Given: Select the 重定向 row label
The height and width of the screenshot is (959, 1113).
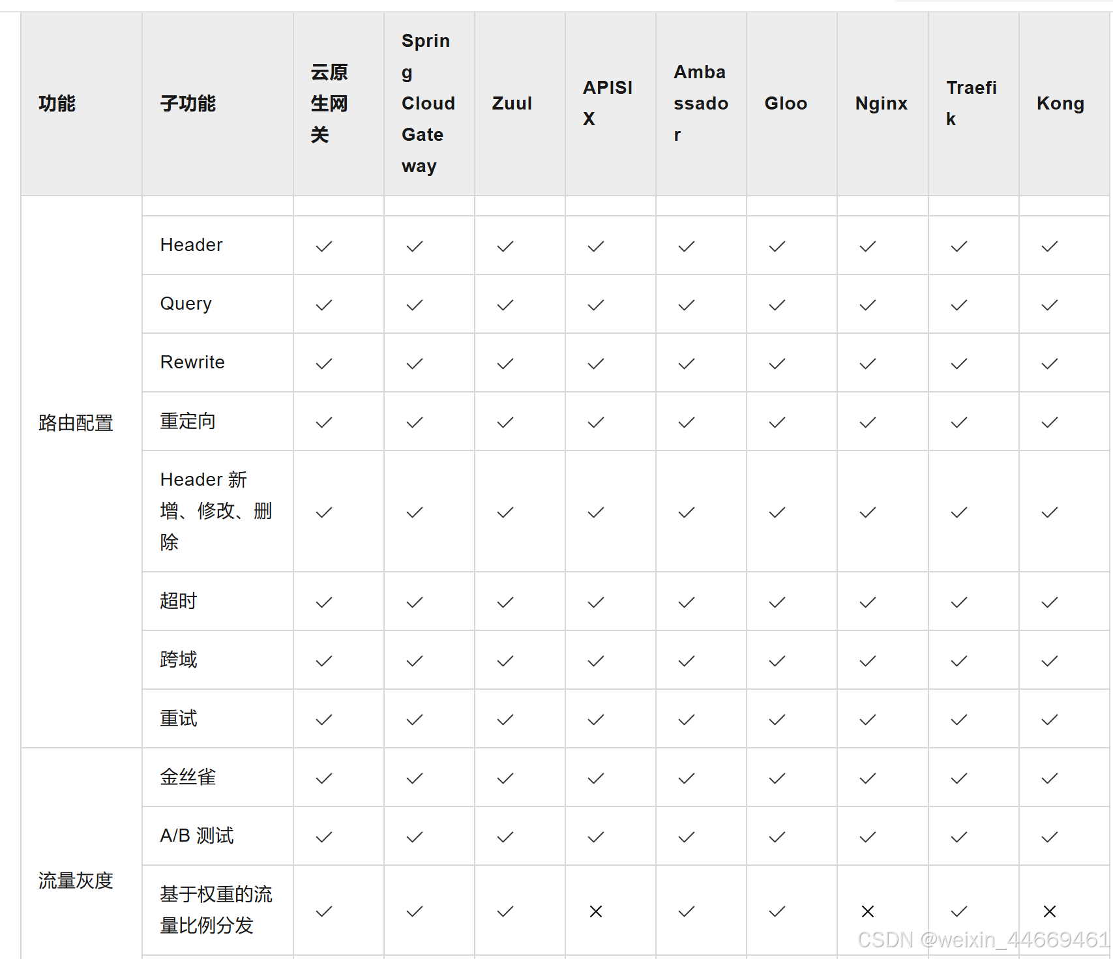Looking at the screenshot, I should pyautogui.click(x=188, y=421).
